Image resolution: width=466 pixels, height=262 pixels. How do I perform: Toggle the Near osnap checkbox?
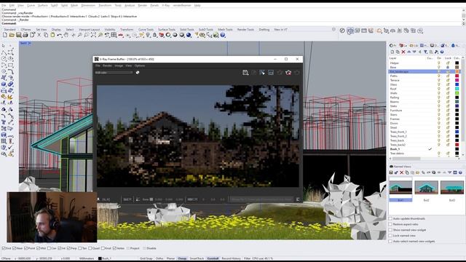[15, 248]
